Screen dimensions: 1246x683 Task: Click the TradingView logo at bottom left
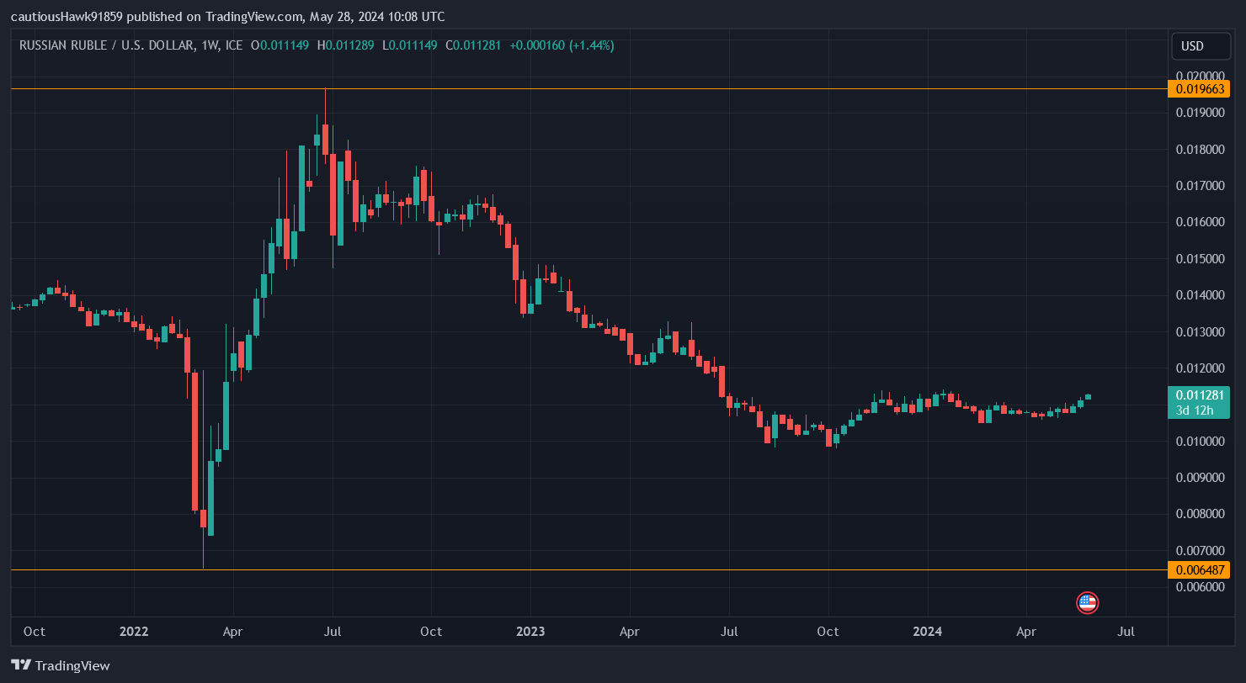pos(61,665)
